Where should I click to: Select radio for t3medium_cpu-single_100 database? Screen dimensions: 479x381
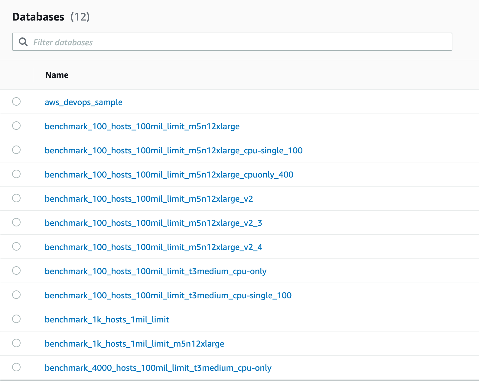point(16,295)
